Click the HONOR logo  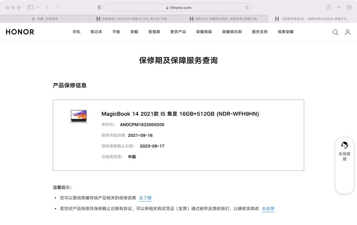[20, 32]
